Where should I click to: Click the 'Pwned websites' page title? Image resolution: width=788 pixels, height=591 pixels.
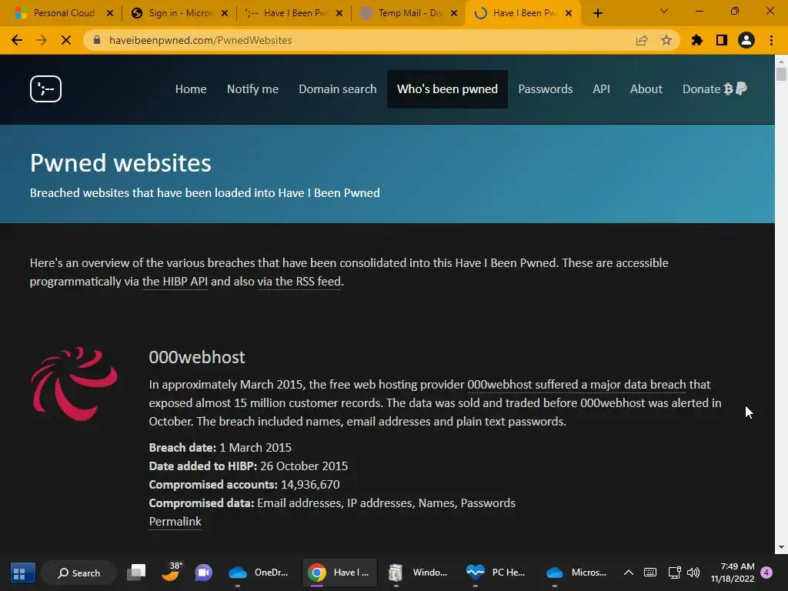pos(121,163)
